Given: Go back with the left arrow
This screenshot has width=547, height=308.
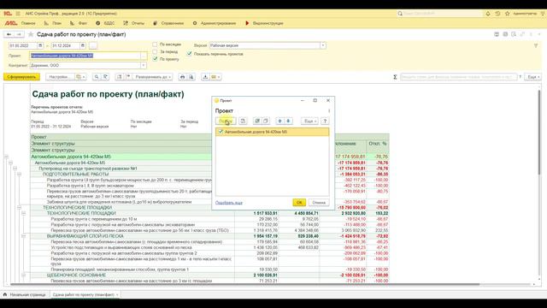Looking at the screenshot, I should (x=9, y=34).
